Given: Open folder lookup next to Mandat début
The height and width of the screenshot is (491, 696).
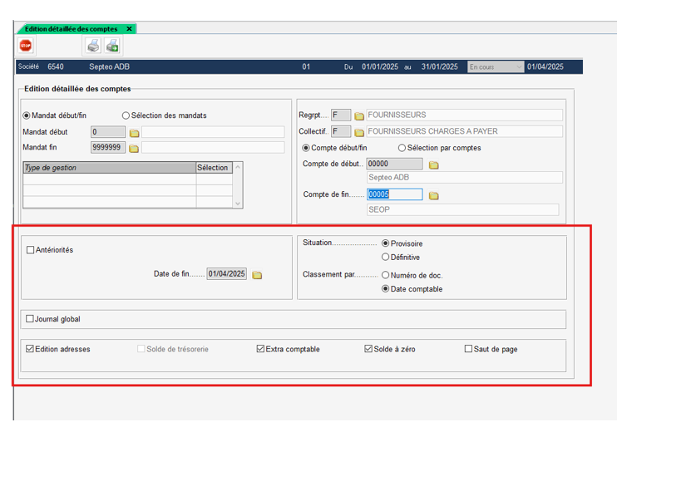Looking at the screenshot, I should pyautogui.click(x=134, y=133).
